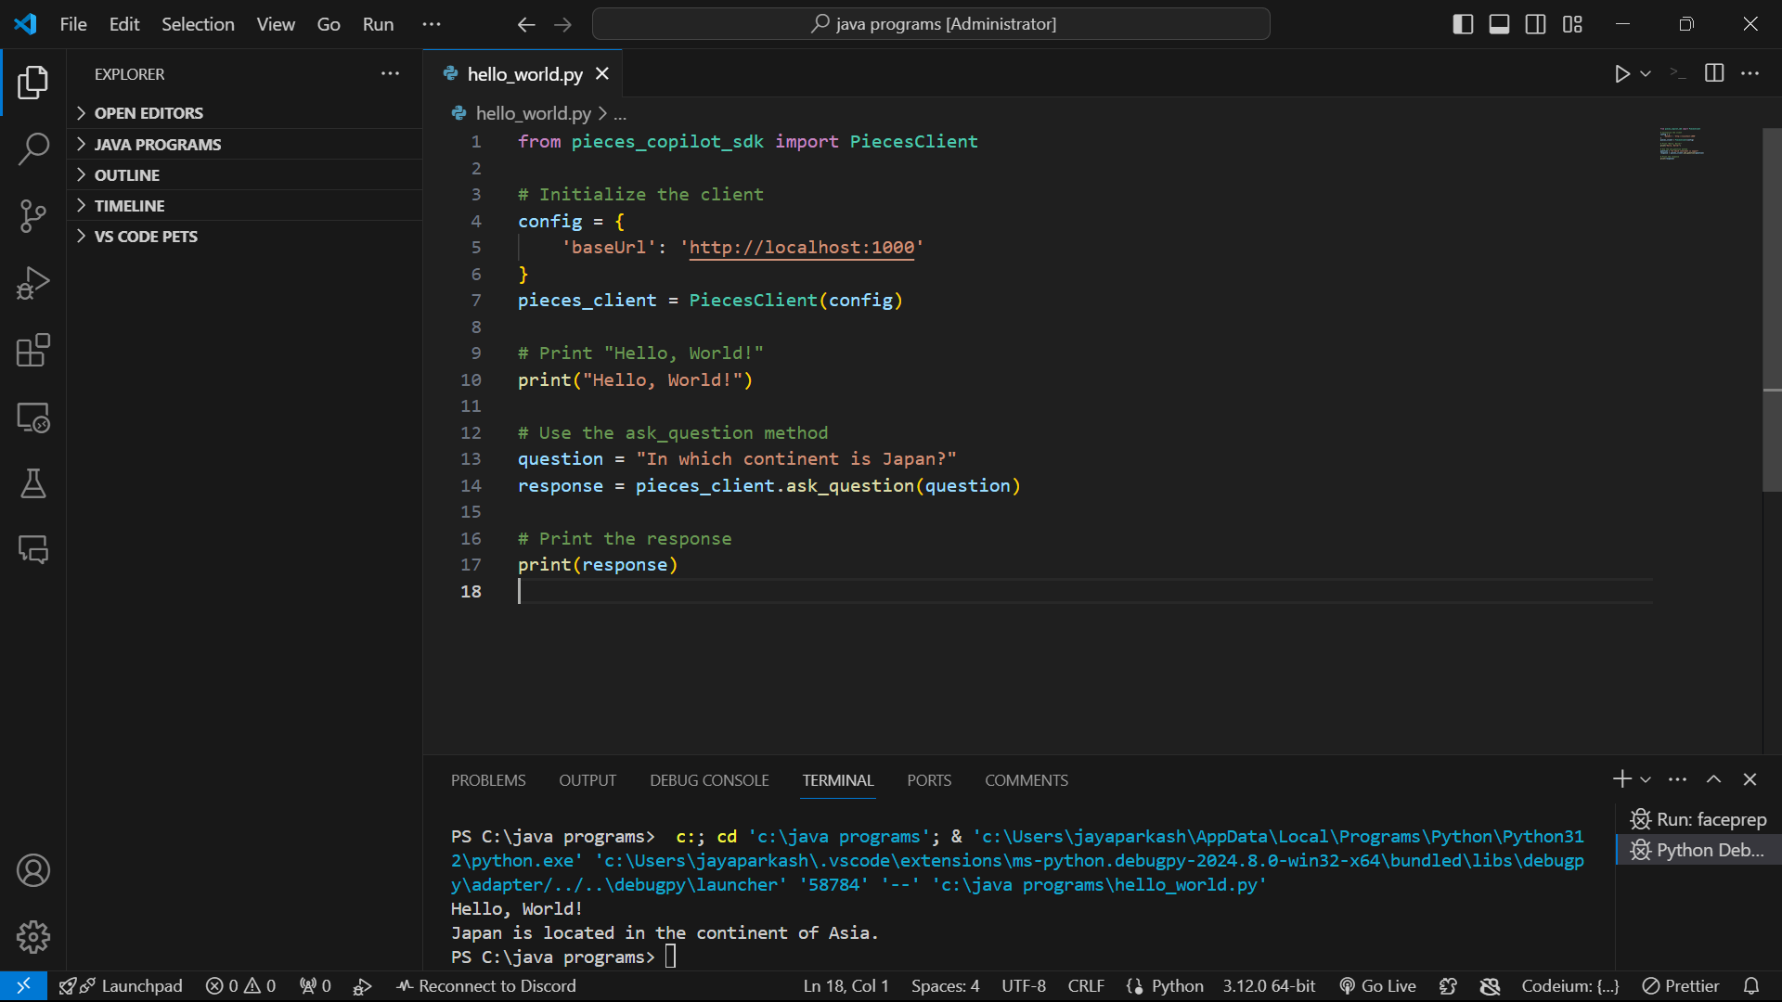This screenshot has height=1002, width=1782.
Task: Open the Selection menu
Action: point(198,24)
